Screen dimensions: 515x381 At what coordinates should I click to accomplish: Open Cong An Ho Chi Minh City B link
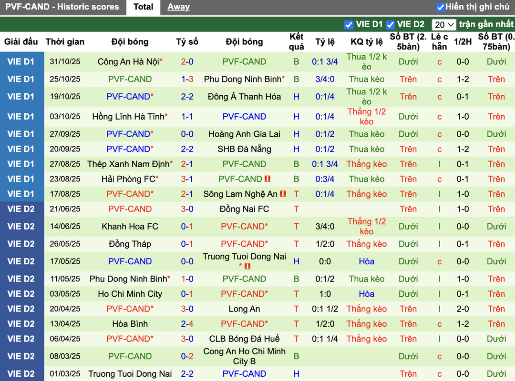point(244,356)
